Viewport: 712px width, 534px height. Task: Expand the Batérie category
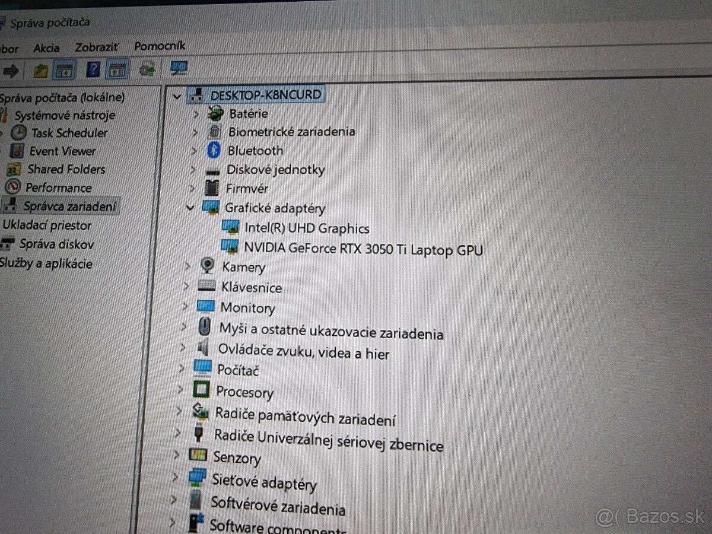(196, 114)
